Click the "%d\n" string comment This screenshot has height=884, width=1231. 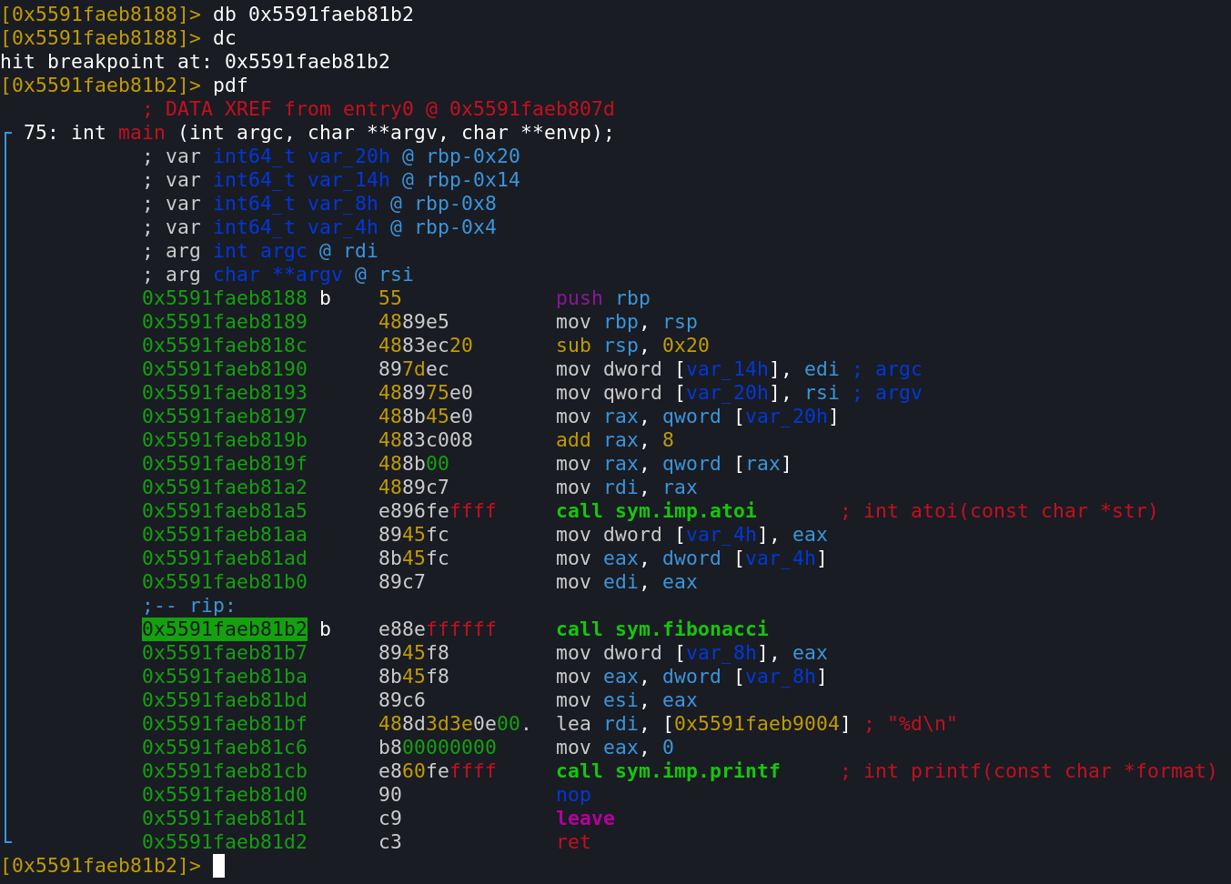[922, 724]
